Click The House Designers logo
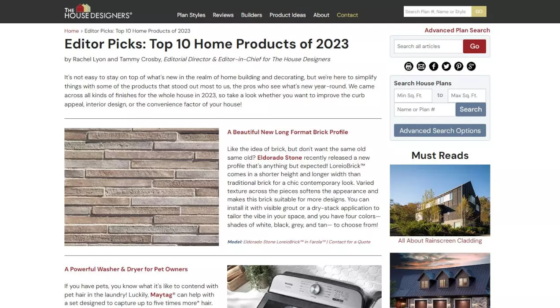Image resolution: width=560 pixels, height=308 pixels. click(x=98, y=11)
